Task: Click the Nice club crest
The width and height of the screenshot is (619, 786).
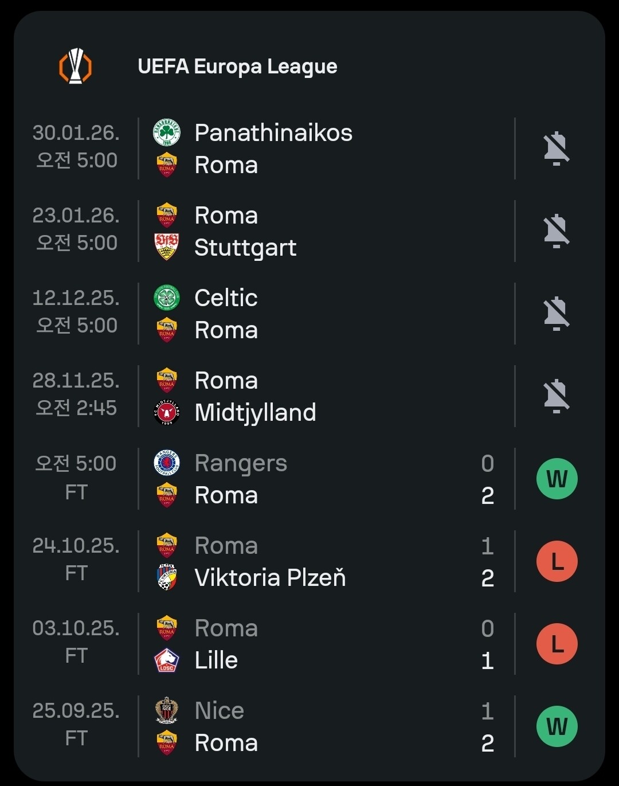Action: (167, 710)
